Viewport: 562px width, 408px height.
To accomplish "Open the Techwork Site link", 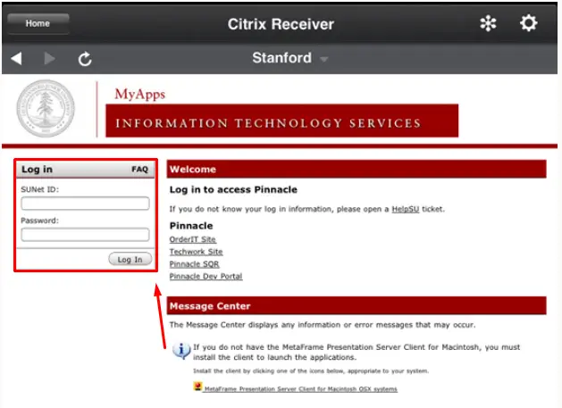I will pyautogui.click(x=196, y=252).
